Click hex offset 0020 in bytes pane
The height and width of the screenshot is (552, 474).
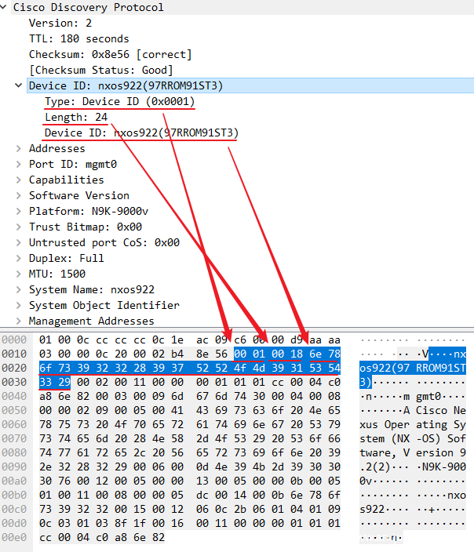[14, 368]
